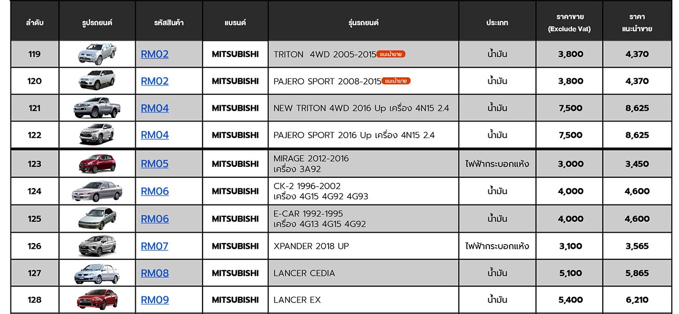Click the 8,625 recommended price for Pajero Sport 2016
Viewport: 679px width, 314px height.
point(637,135)
